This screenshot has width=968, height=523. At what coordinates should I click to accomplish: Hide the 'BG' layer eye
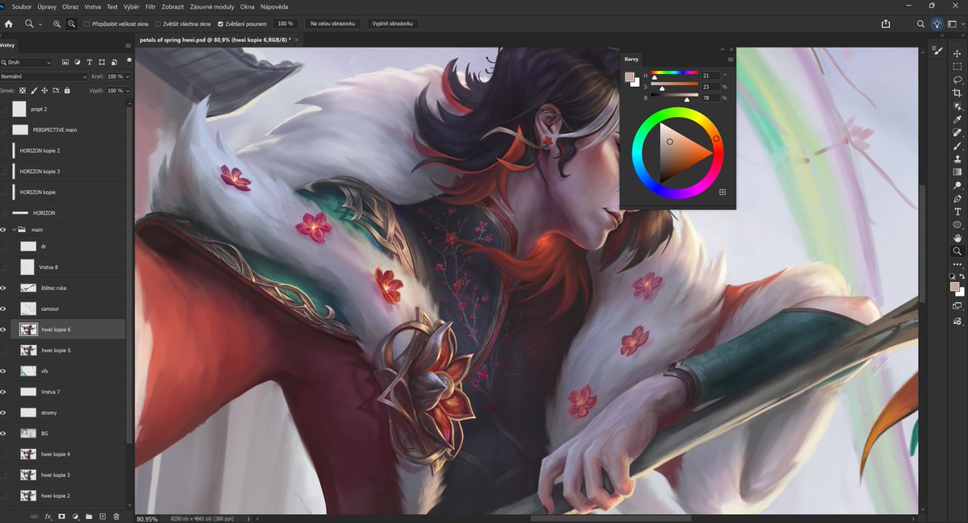coord(4,433)
